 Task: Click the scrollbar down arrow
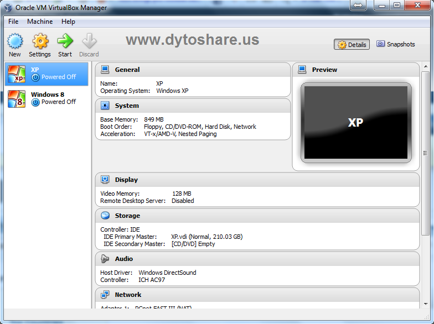426,304
